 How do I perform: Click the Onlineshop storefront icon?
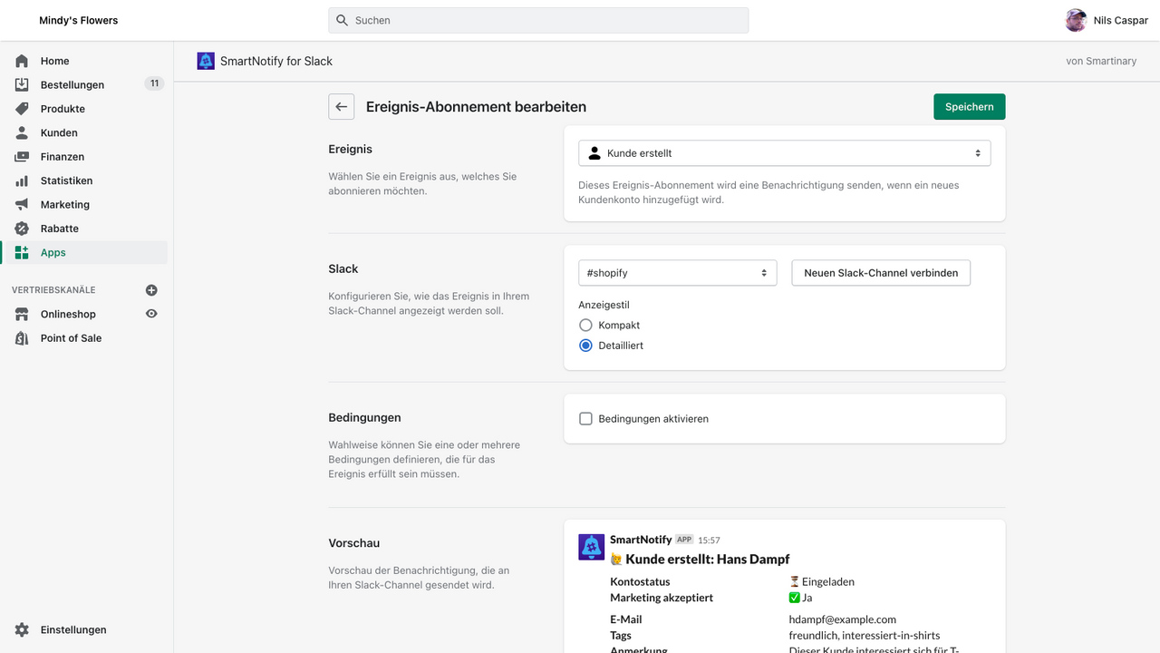click(22, 314)
